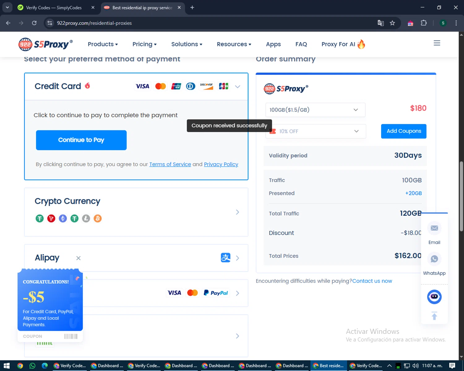This screenshot has width=464, height=371.
Task: Expand the PayPal payment option arrow
Action: point(238,293)
